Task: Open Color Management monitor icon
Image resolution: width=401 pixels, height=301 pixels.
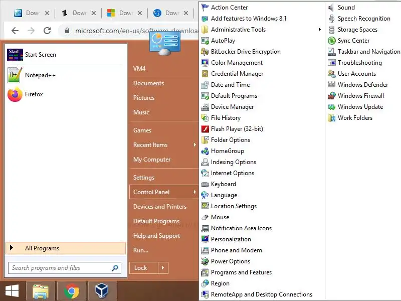Action: point(205,63)
